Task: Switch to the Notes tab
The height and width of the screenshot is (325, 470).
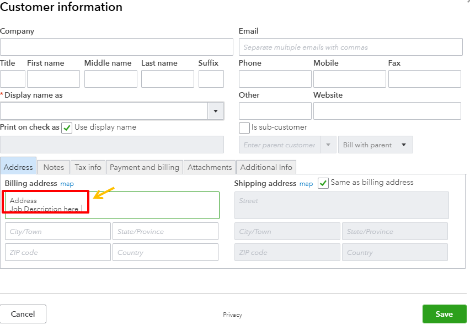Action: 54,167
